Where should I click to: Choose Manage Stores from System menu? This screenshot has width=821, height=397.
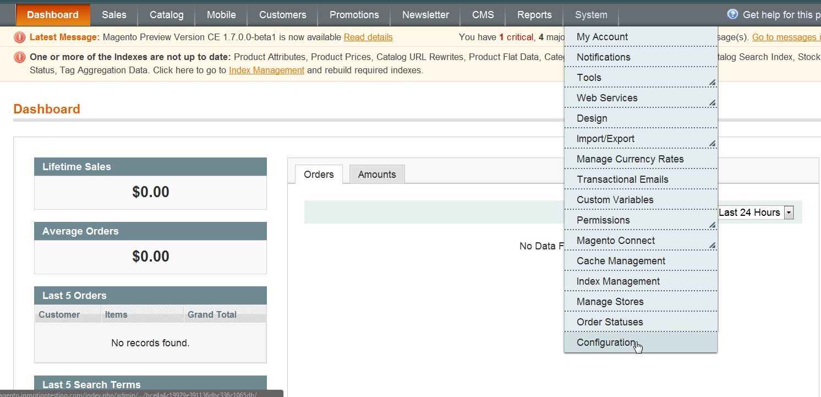point(610,302)
